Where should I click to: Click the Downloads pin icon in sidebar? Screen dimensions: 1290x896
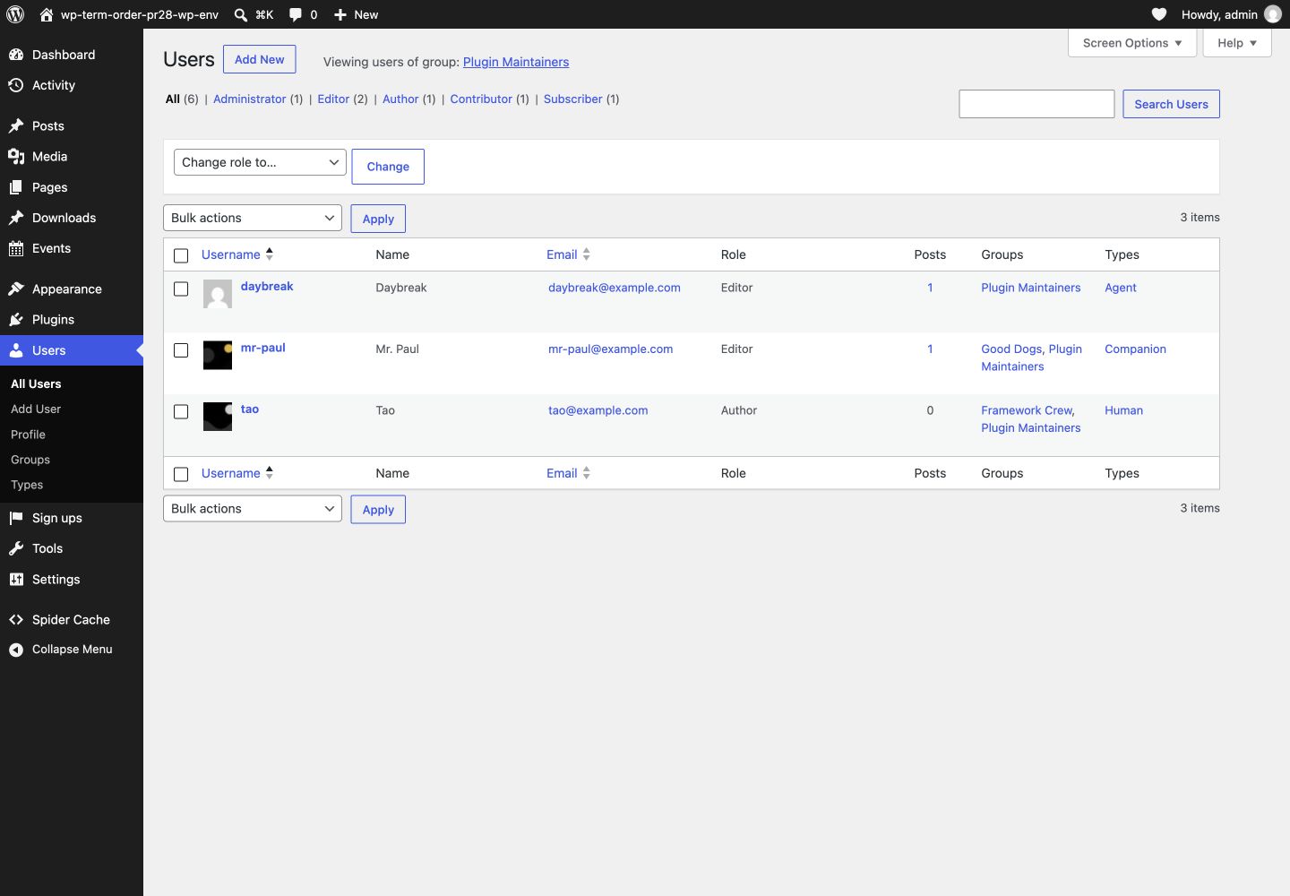(16, 218)
